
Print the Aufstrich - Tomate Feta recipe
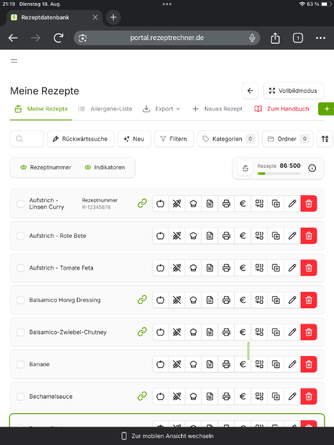226,268
